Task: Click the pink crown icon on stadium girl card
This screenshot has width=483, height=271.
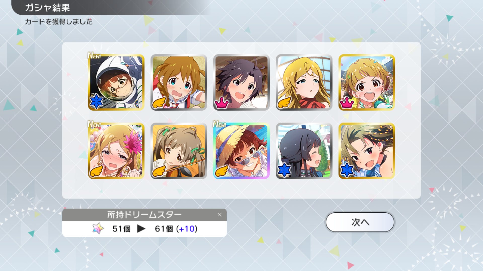Action: point(347,103)
